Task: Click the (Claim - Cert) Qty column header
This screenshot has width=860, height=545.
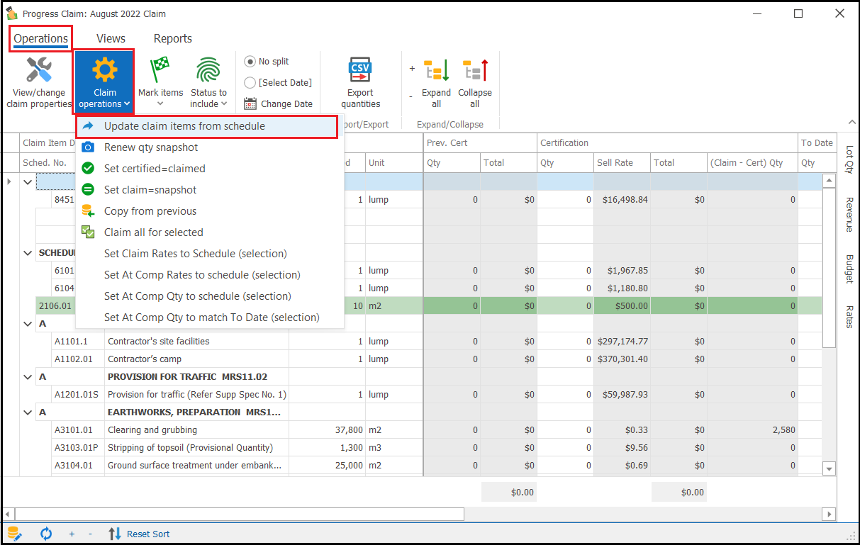Action: [x=752, y=162]
